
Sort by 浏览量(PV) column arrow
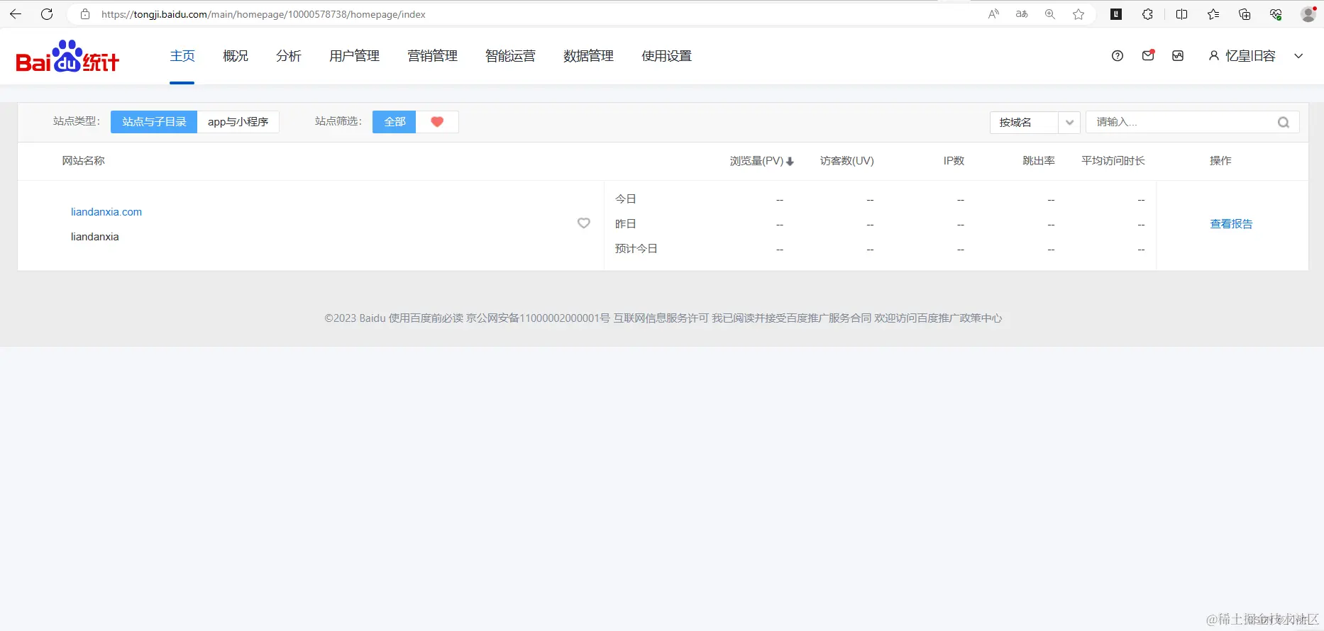coord(790,162)
